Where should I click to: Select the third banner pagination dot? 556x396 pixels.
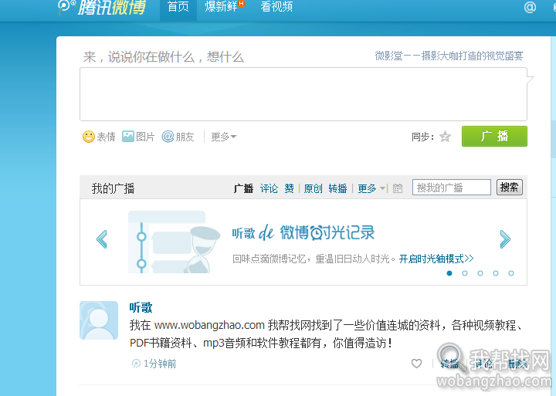(480, 273)
